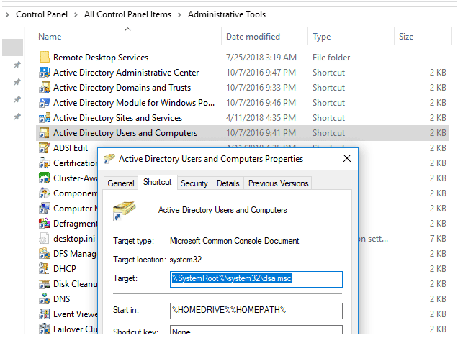Open the Details tab
The image size is (463, 338).
pos(228,183)
